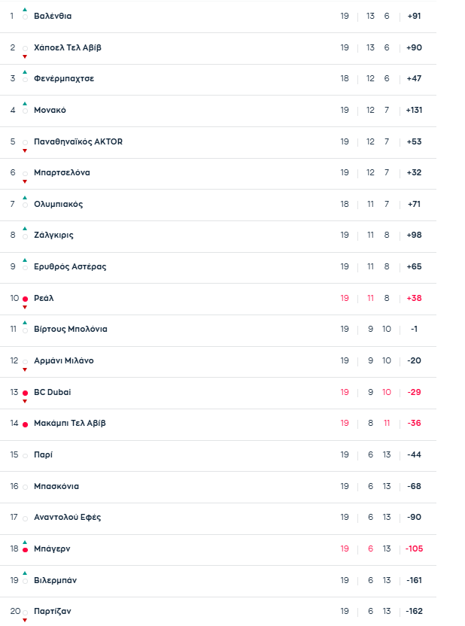The width and height of the screenshot is (465, 626).
Task: Click Μονακό's +131 point difference
Action: point(414,110)
